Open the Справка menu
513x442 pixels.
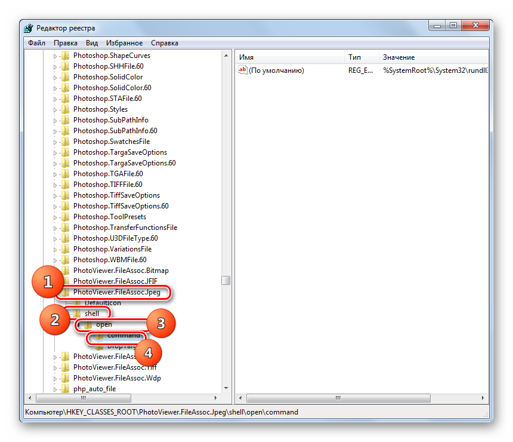tap(165, 43)
